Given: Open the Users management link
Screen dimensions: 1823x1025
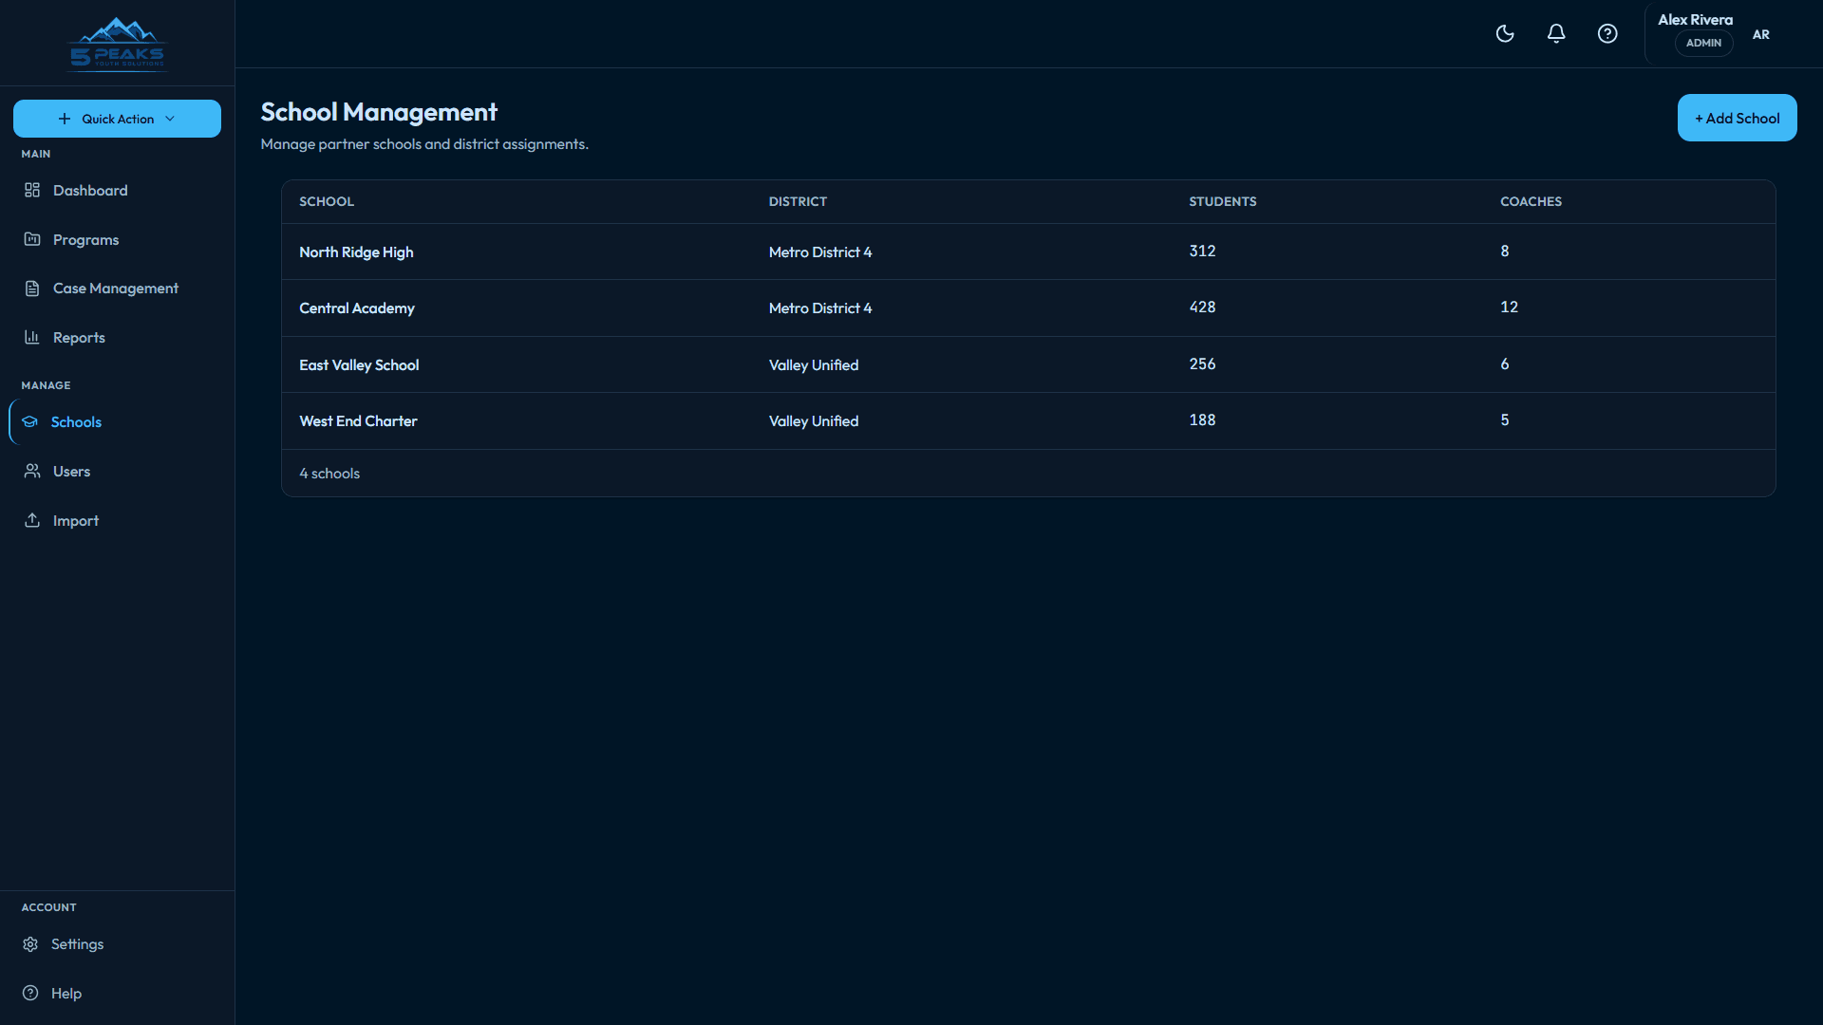Looking at the screenshot, I should [x=117, y=471].
